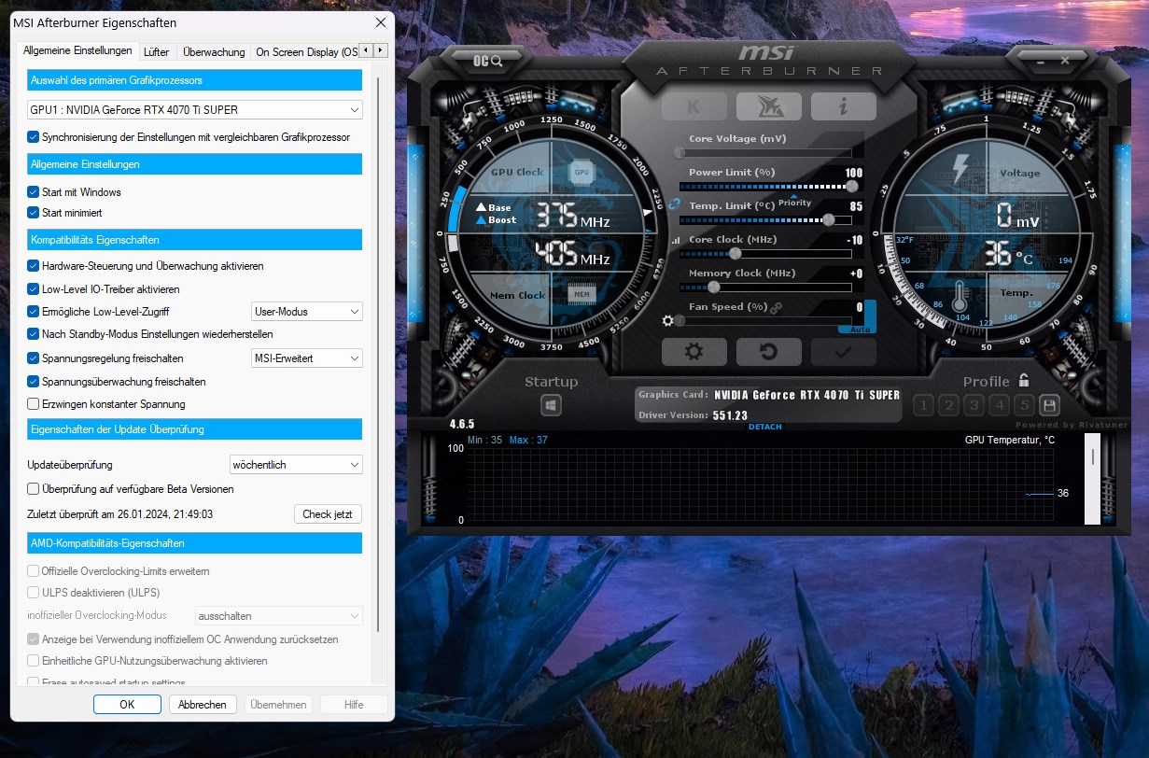The width and height of the screenshot is (1149, 758).
Task: Click the power/temp limit link icon
Action: 672,203
